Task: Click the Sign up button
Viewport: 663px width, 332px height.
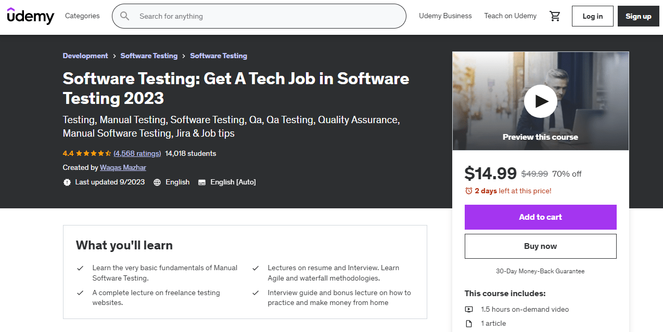Action: click(638, 16)
